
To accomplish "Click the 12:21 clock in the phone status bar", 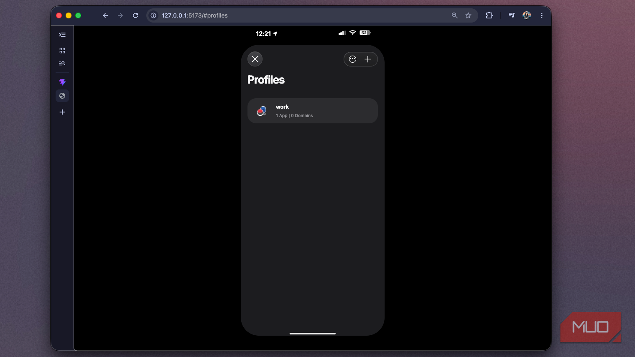I will pyautogui.click(x=263, y=34).
